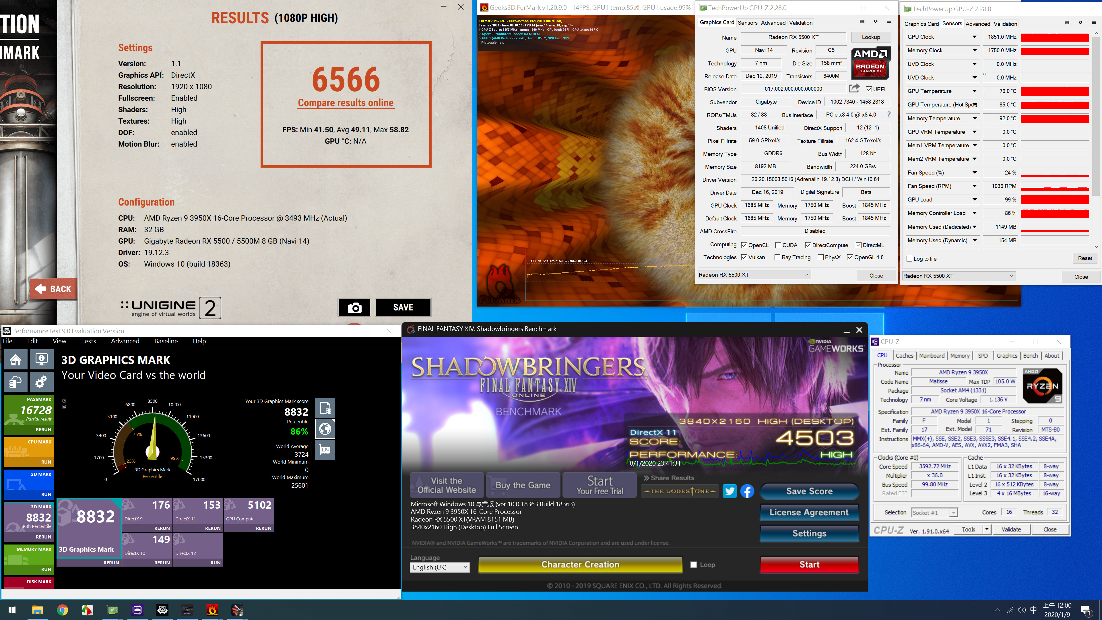This screenshot has height=620, width=1102.
Task: Click camera icon in GPU-Z Sensors window
Action: coord(1067,22)
